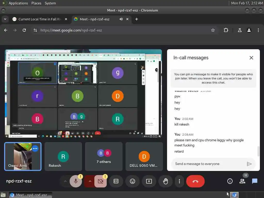Open video settings chevron beside camera
The width and height of the screenshot is (264, 198).
click(90, 181)
